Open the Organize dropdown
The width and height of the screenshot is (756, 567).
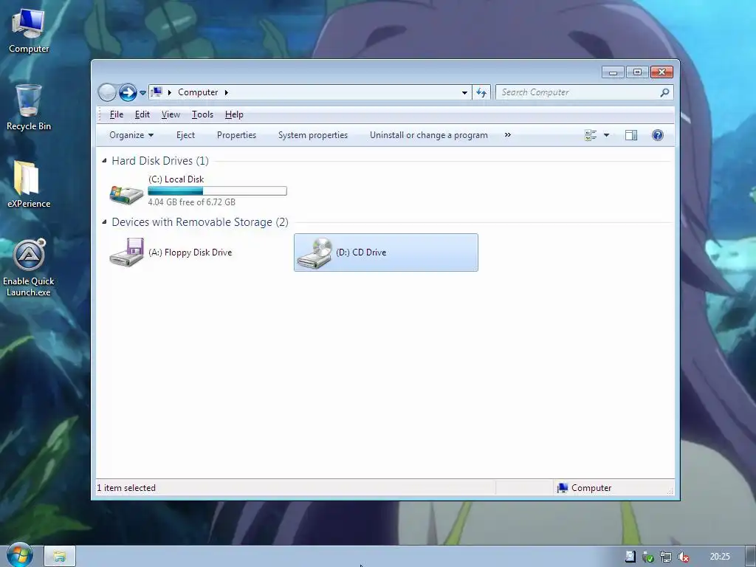point(131,135)
